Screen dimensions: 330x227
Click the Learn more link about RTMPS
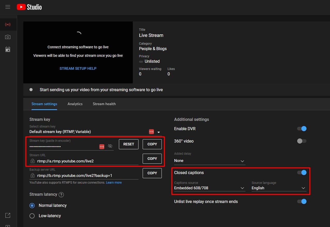[114, 183]
